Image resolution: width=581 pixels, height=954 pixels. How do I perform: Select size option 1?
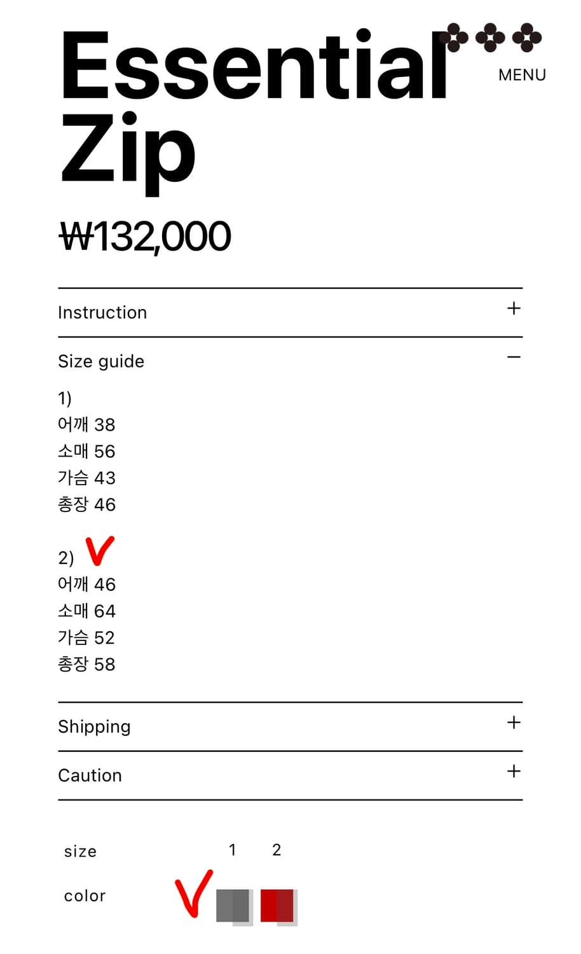pyautogui.click(x=233, y=850)
